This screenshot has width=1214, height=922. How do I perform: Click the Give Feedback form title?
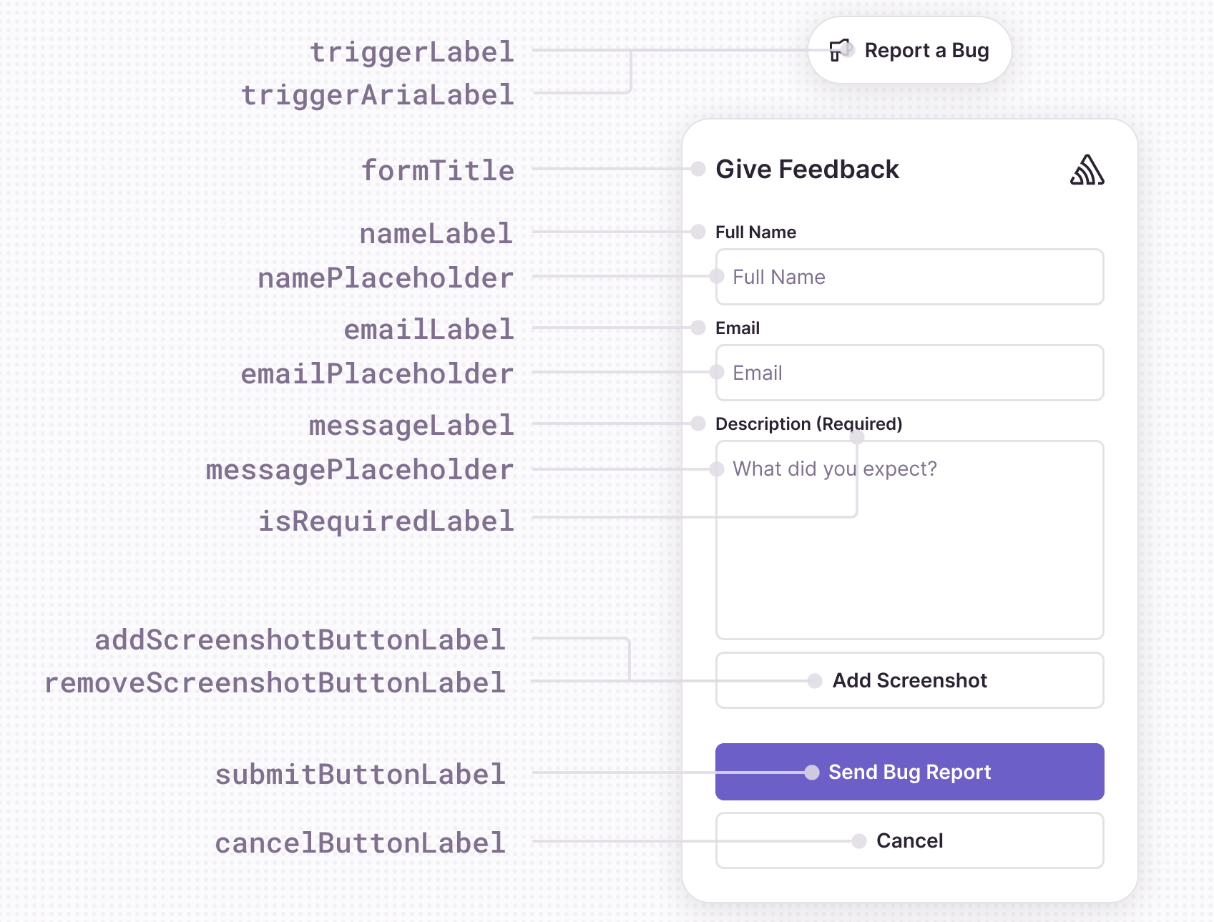pyautogui.click(x=808, y=170)
